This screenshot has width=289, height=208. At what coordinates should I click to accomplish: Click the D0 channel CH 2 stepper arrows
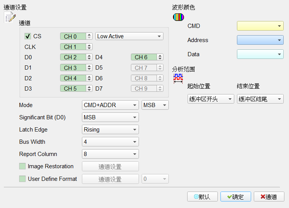coord(89,57)
